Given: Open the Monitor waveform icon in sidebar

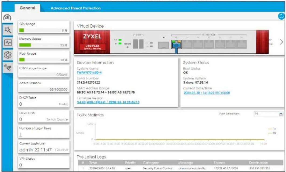Looking at the screenshot, I should point(8,43).
